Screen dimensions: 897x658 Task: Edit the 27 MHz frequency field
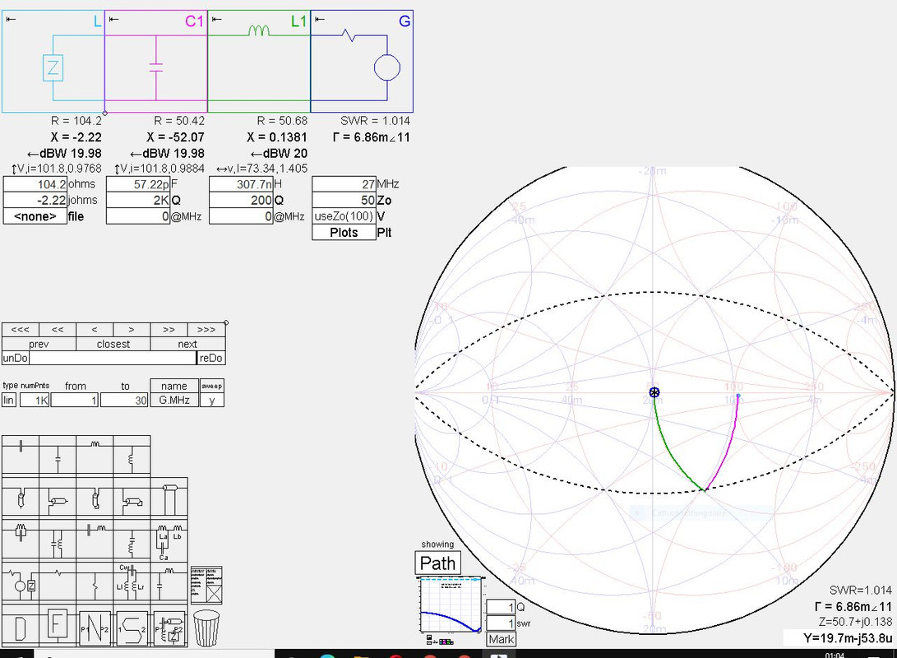click(x=344, y=184)
